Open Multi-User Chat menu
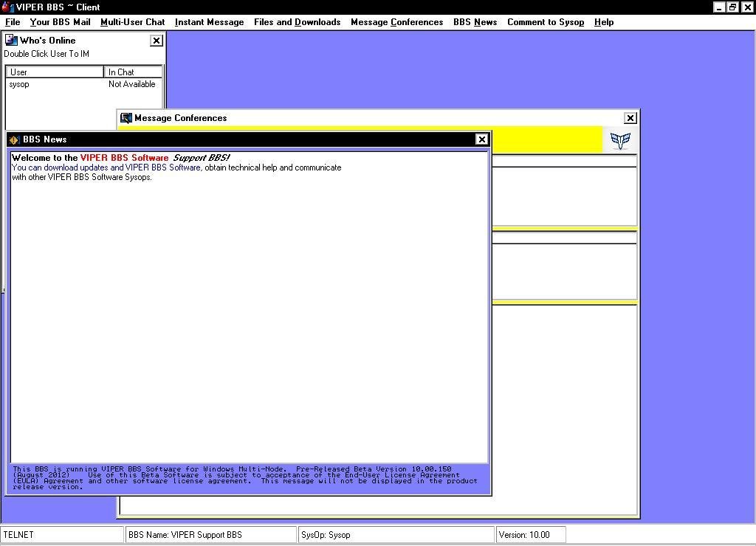 (133, 22)
